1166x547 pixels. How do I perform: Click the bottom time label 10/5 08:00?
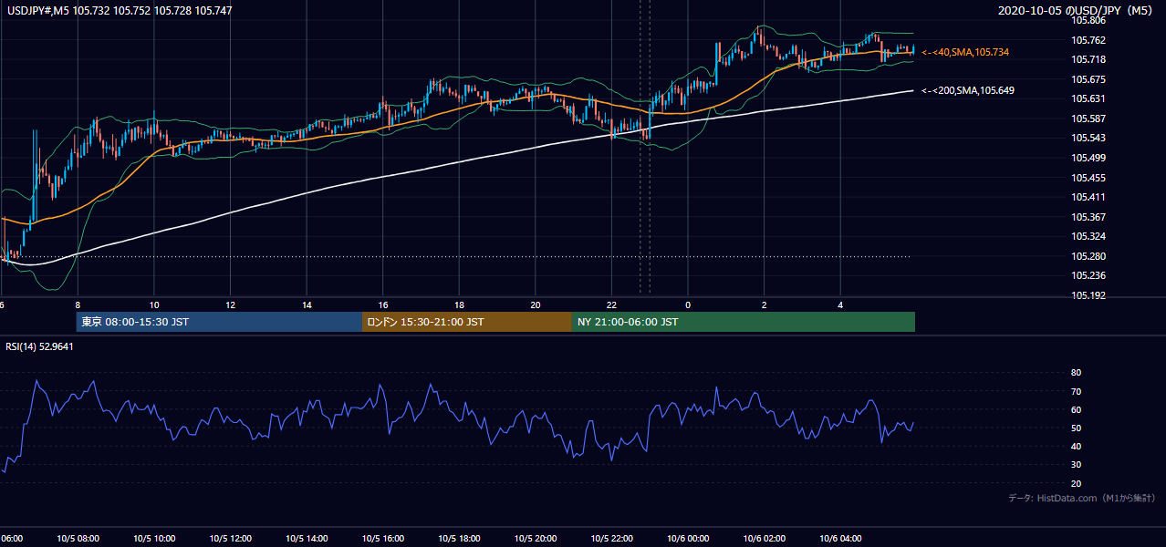(78, 539)
